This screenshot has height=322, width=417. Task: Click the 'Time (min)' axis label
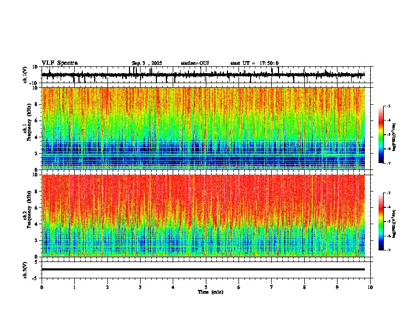[211, 292]
